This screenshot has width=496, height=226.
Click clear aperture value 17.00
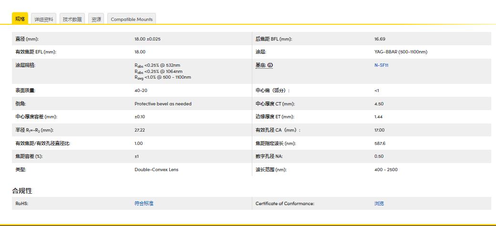click(x=379, y=130)
